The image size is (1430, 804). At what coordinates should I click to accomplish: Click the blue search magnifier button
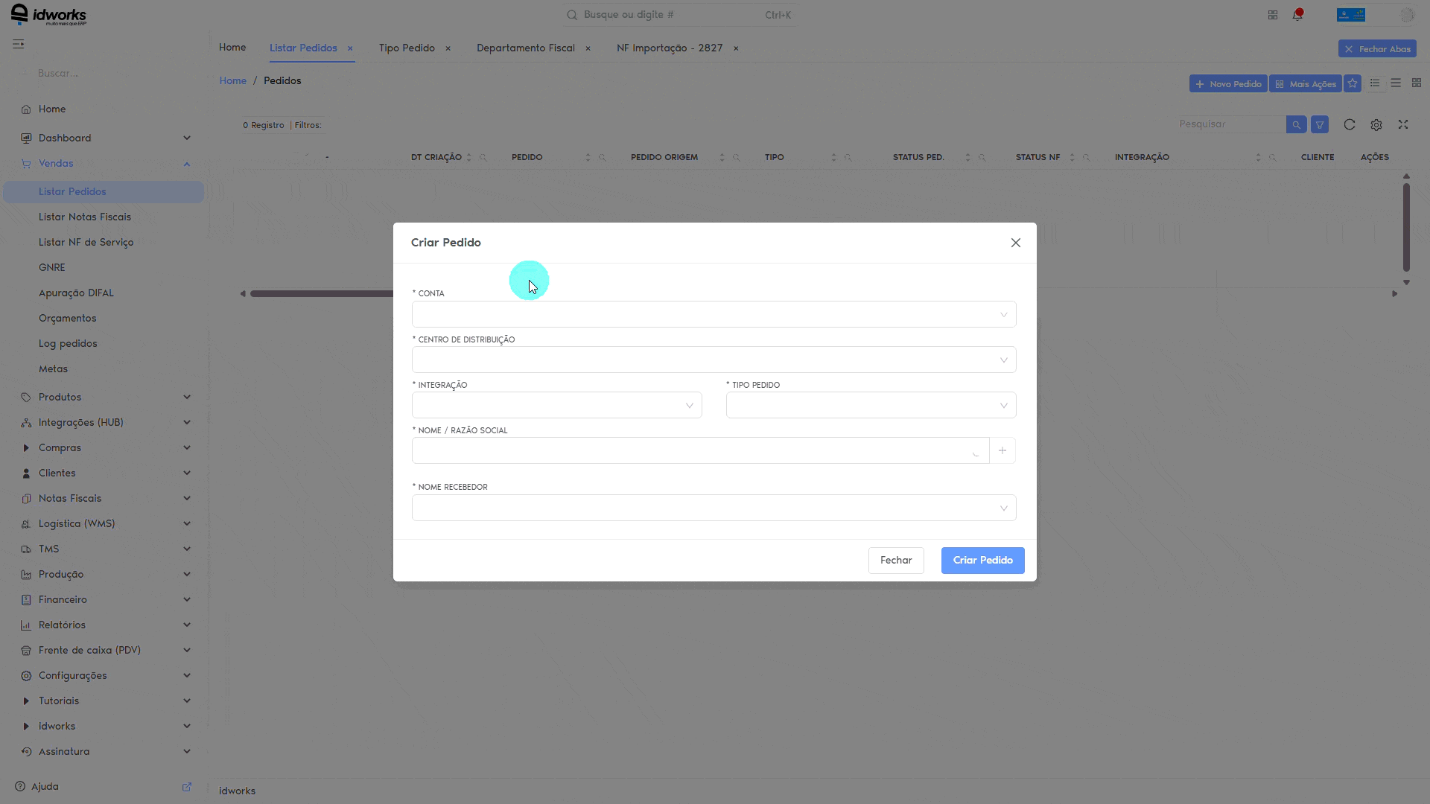tap(1297, 124)
